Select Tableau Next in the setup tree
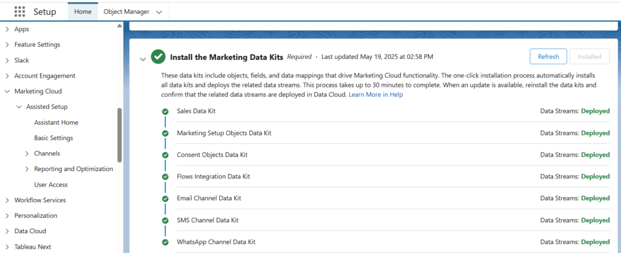Screen dimensions: 621x253 33,247
